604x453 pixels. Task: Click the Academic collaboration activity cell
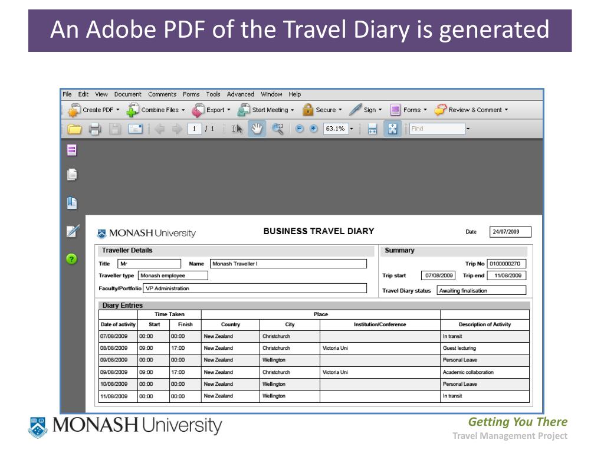[x=485, y=373]
